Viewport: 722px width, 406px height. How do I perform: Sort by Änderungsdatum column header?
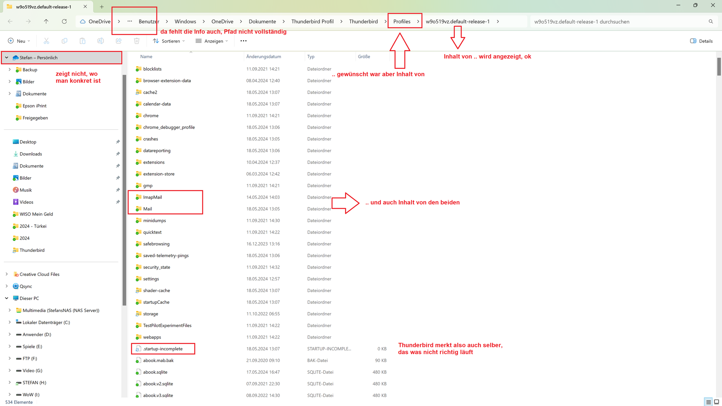[x=264, y=56]
